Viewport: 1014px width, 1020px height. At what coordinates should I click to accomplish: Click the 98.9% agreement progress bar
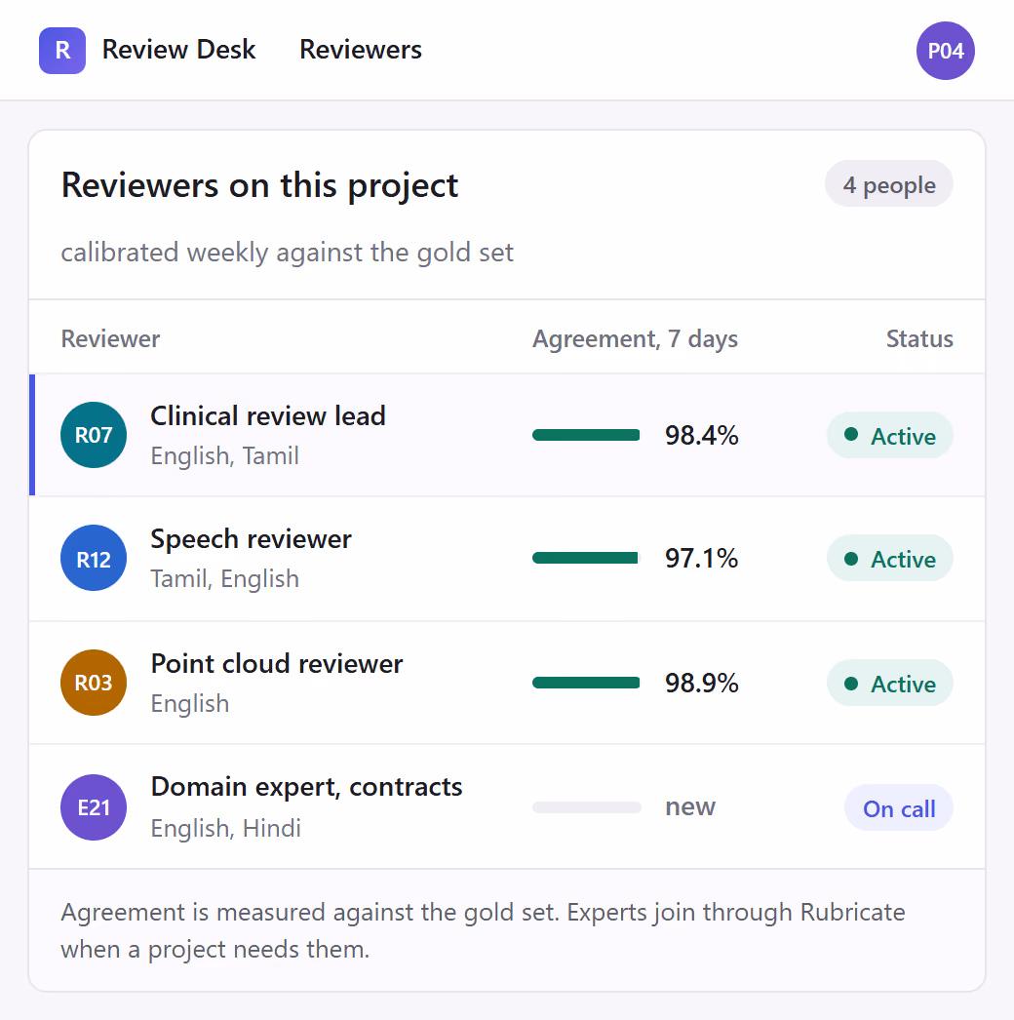[x=587, y=683]
